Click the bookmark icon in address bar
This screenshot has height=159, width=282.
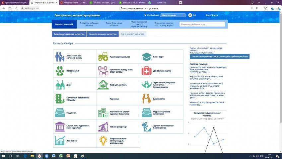(x=257, y=8)
